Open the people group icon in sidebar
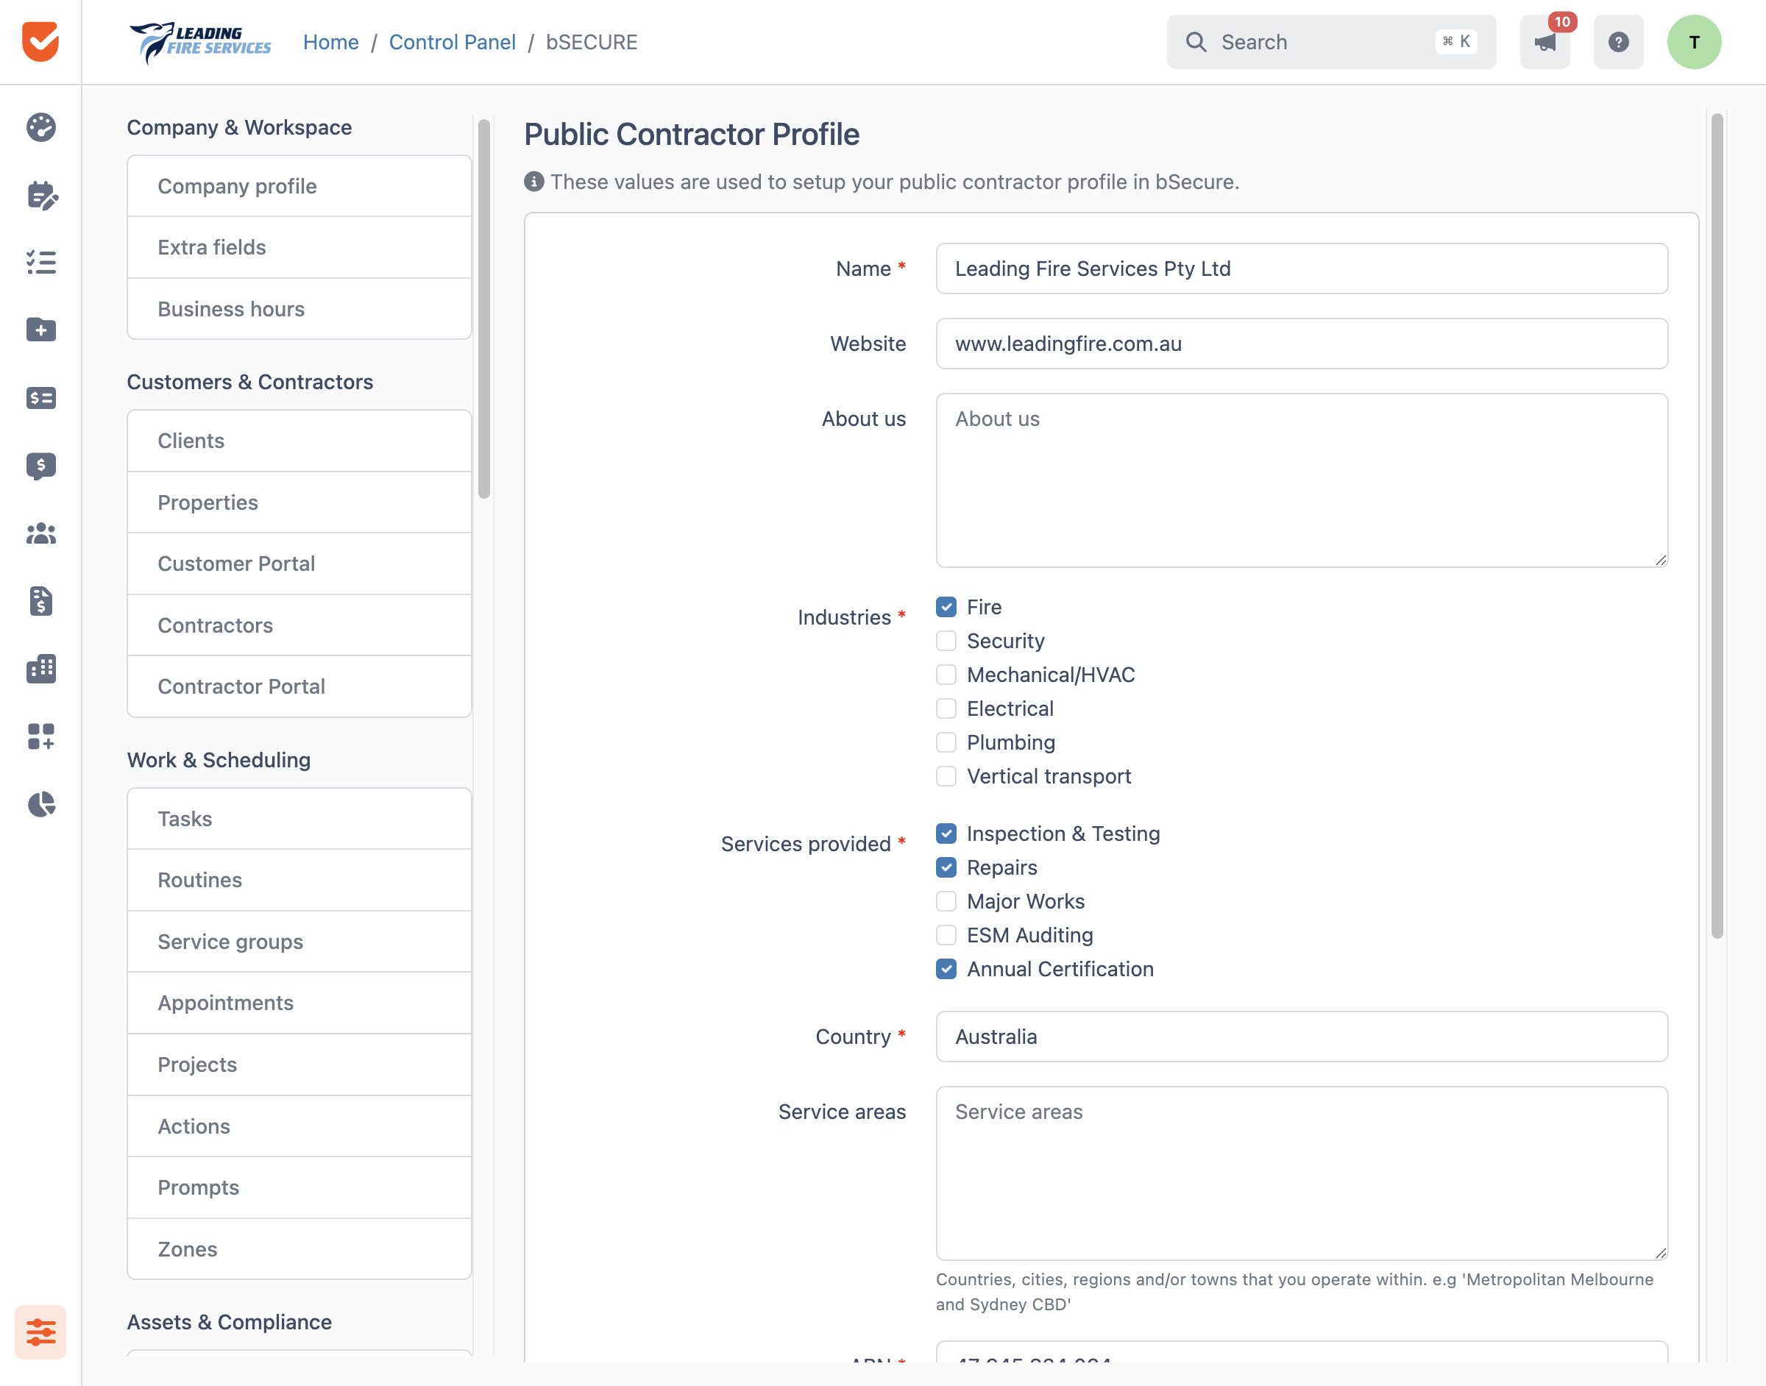The image size is (1766, 1386). coord(40,534)
